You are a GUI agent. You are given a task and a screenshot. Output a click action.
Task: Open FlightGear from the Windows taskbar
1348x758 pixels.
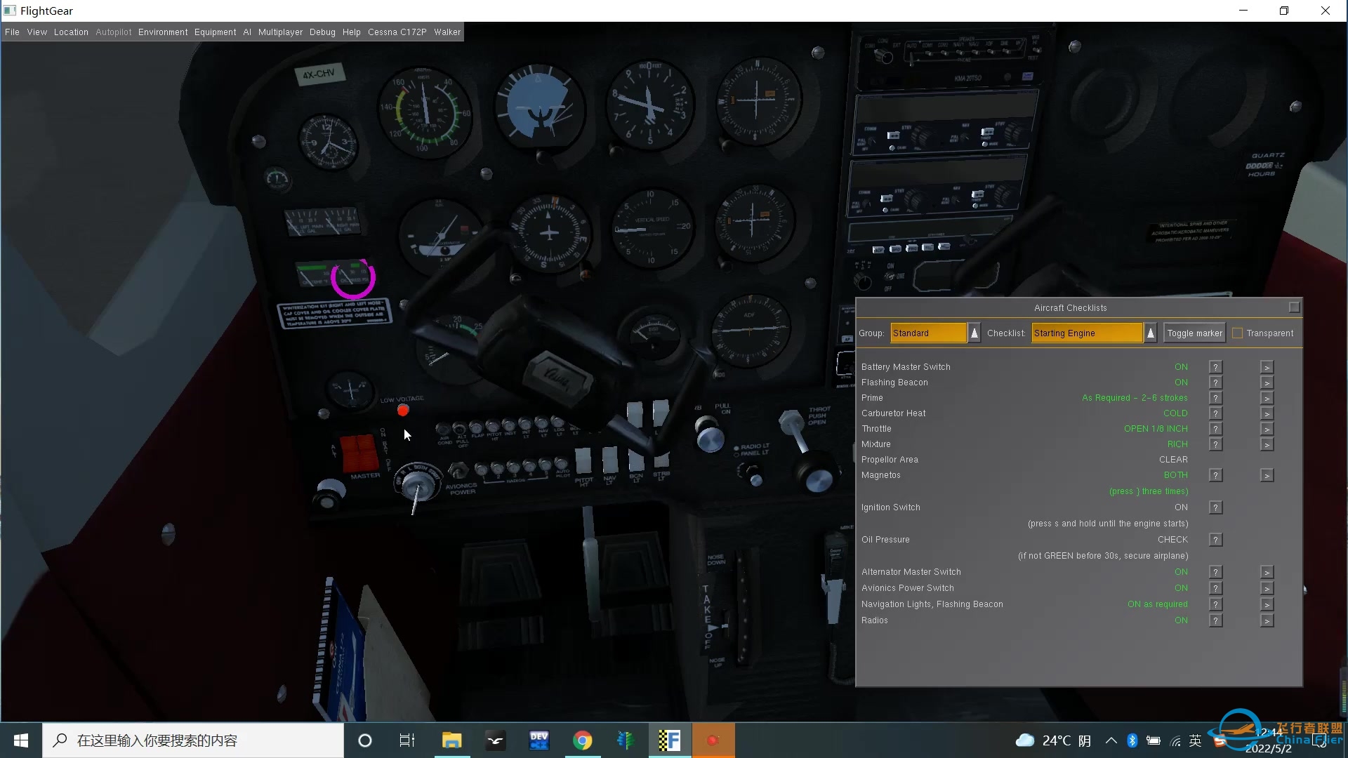(669, 740)
